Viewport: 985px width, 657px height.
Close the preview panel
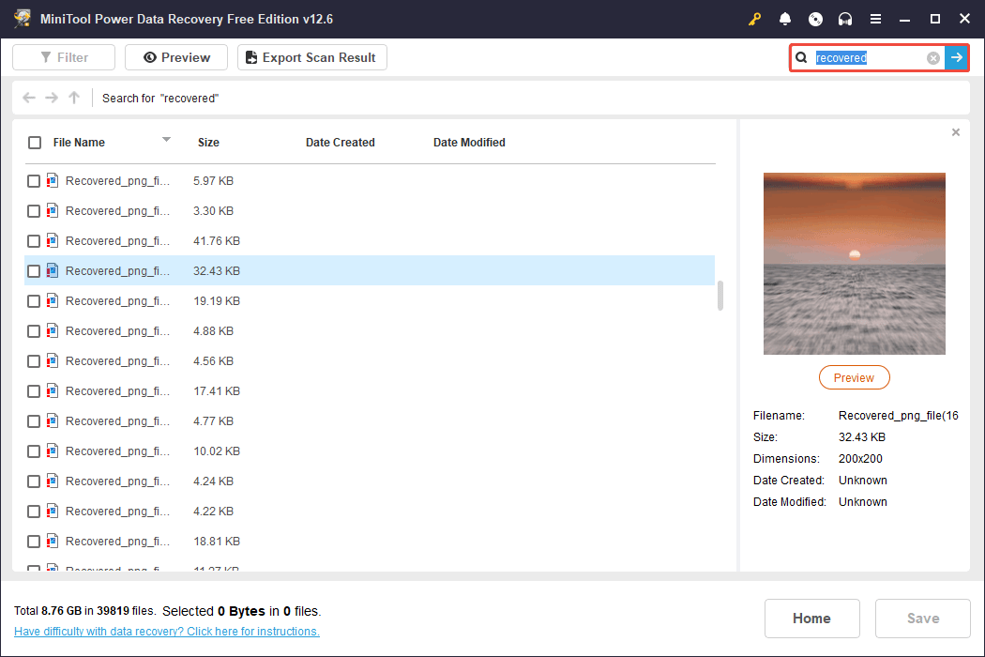pos(956,132)
